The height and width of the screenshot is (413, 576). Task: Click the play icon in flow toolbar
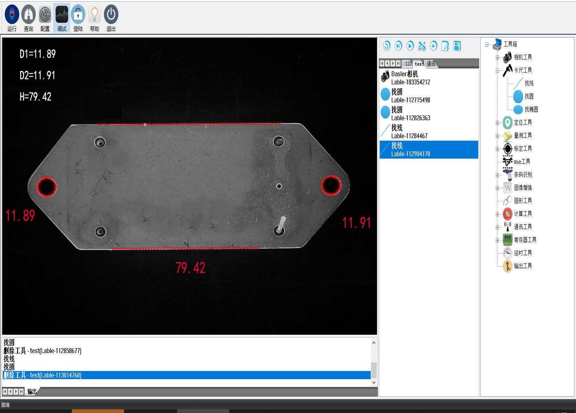[410, 46]
